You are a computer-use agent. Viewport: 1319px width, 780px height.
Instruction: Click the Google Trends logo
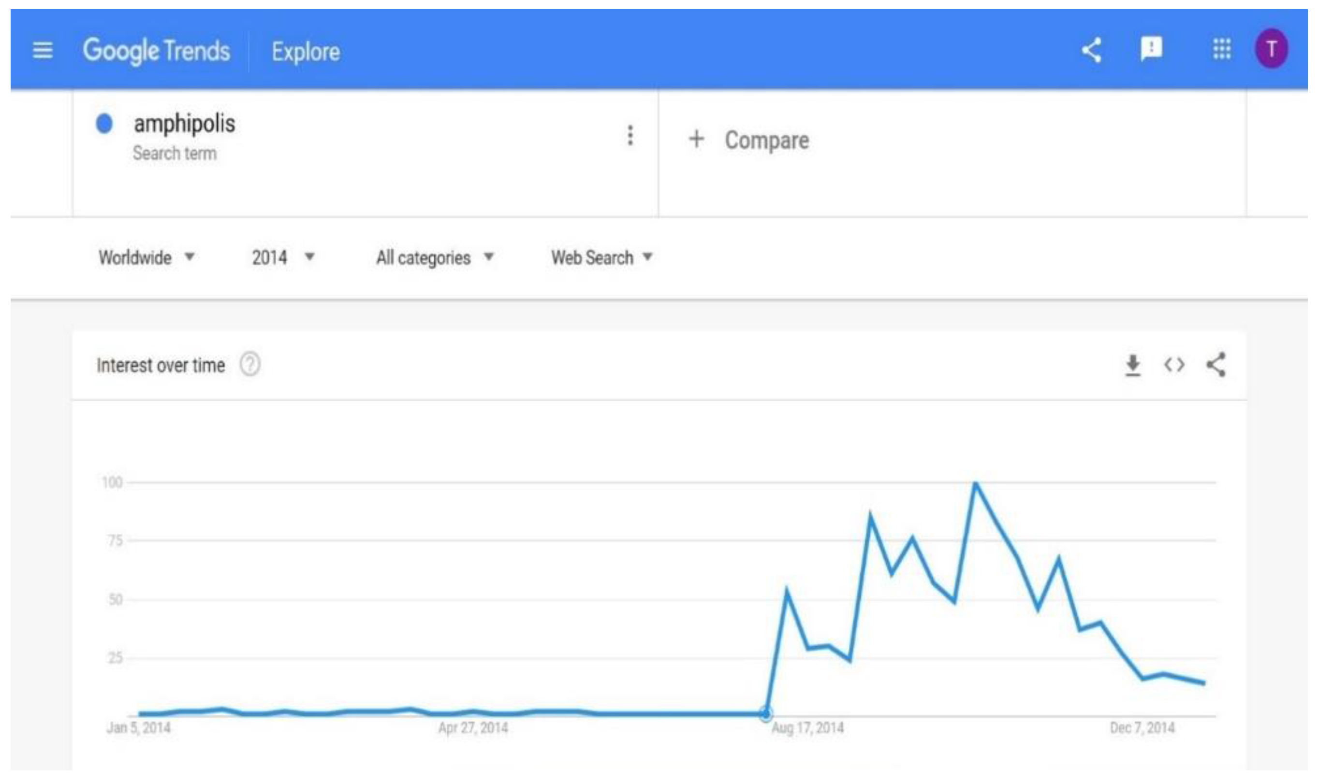tap(156, 51)
